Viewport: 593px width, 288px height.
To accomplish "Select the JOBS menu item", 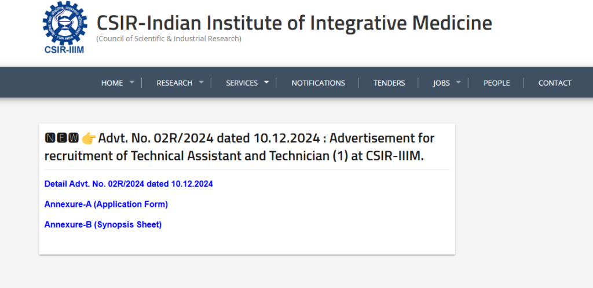I will pyautogui.click(x=441, y=83).
